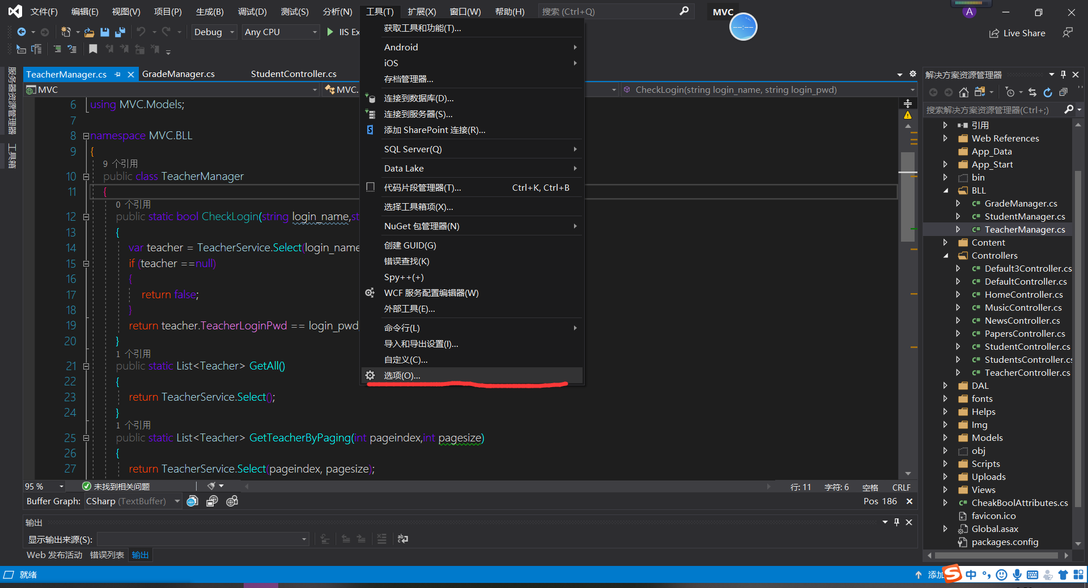Start debugging with the IIS Express play button

point(331,32)
